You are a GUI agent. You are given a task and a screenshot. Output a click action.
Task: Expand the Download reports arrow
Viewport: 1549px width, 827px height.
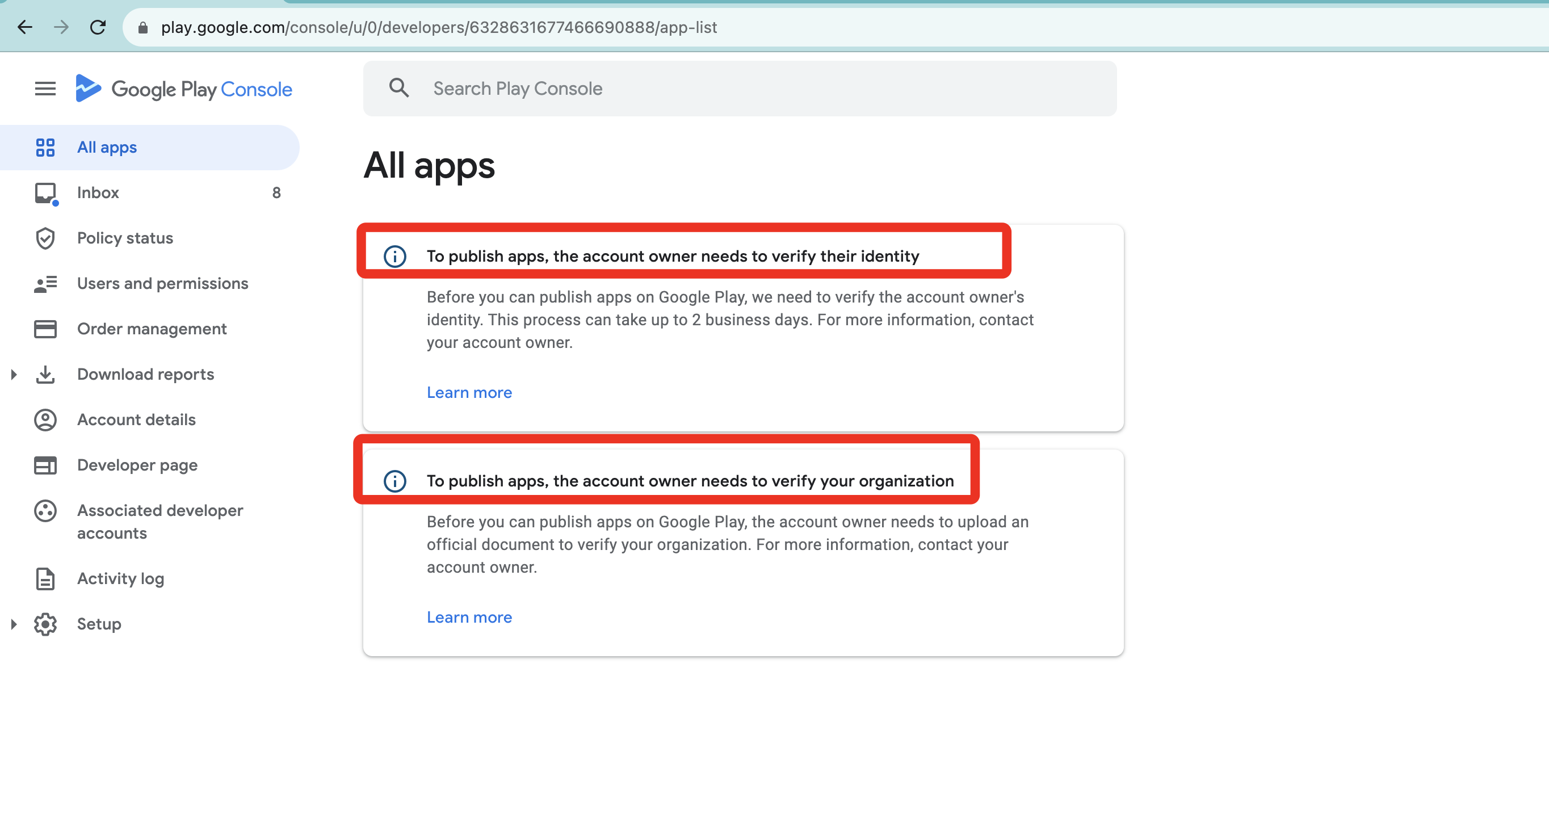coord(14,375)
